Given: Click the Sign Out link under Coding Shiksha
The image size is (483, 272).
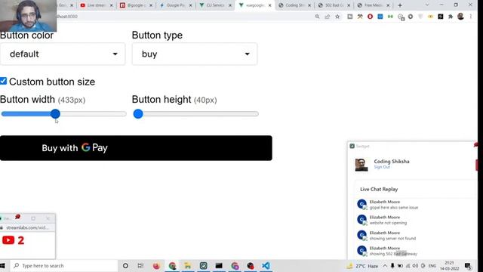Looking at the screenshot, I should (x=382, y=167).
